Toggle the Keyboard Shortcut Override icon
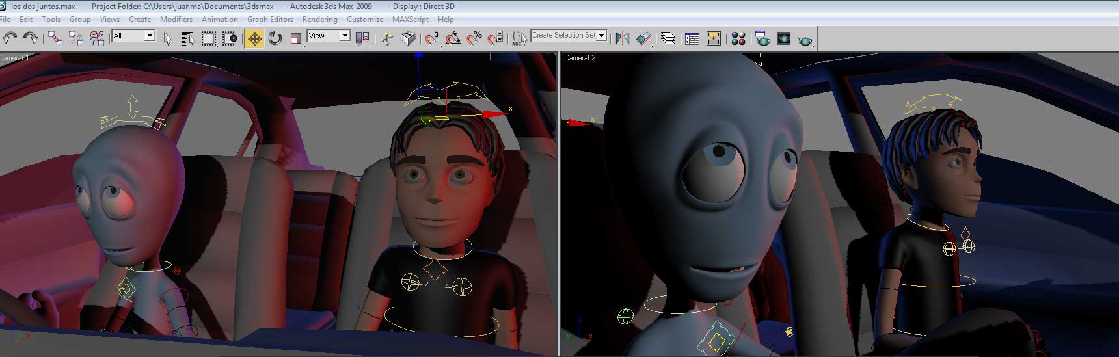Viewport: 1119px width, 357px height. pyautogui.click(x=408, y=38)
